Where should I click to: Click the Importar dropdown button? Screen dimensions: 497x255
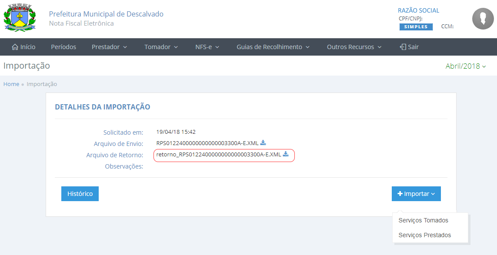416,194
